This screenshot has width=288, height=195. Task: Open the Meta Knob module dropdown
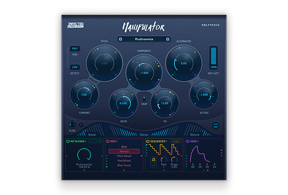tap(79, 141)
